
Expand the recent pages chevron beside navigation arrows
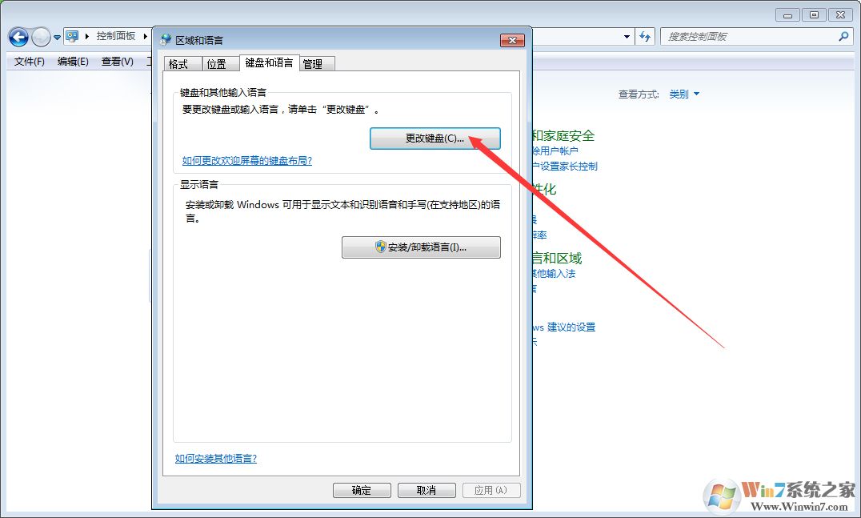(x=55, y=36)
